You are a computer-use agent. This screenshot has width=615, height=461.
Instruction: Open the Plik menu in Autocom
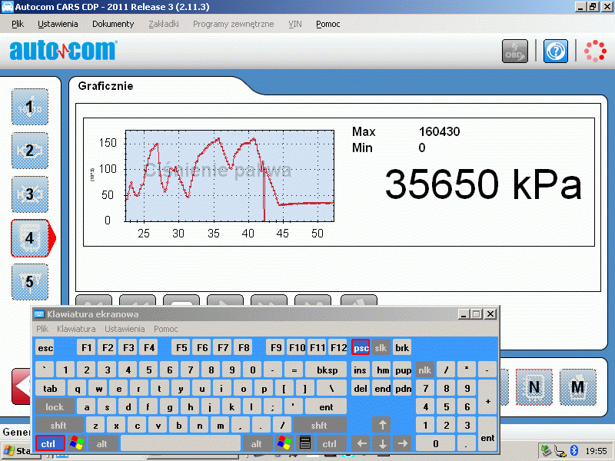(x=18, y=24)
